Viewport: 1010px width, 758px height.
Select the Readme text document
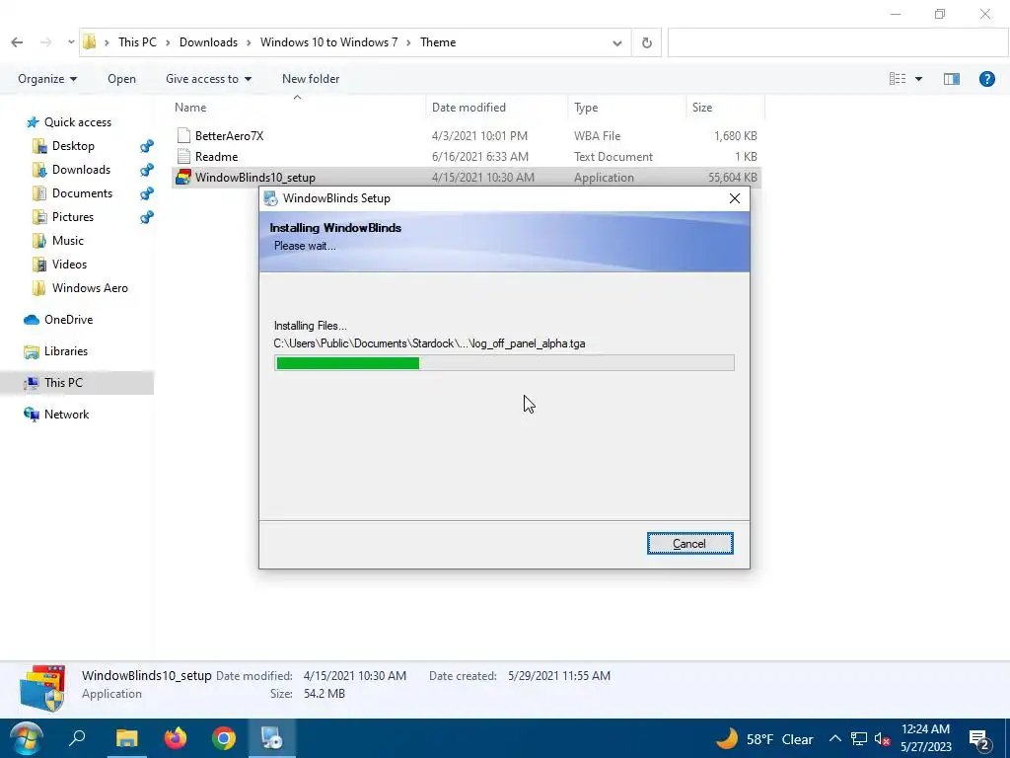(467, 157)
